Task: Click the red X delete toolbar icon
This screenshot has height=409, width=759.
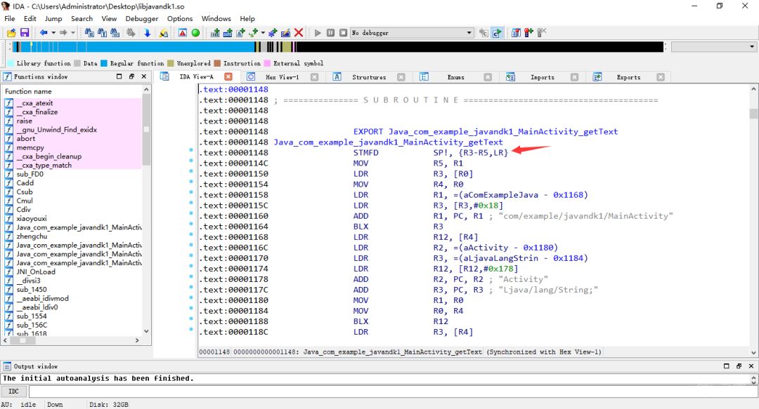Action: tap(299, 33)
